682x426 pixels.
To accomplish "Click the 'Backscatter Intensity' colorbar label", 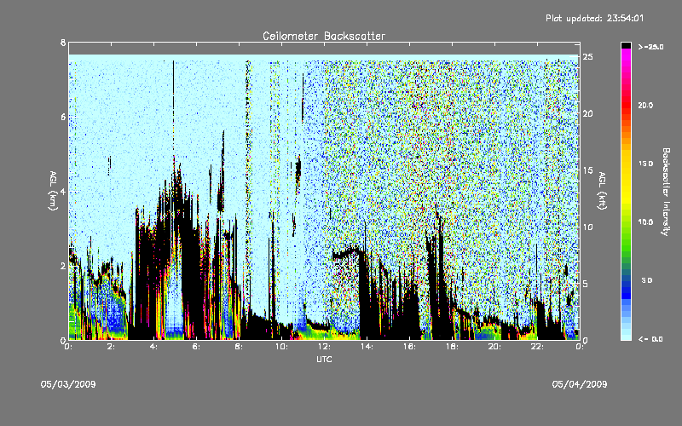I will click(666, 192).
